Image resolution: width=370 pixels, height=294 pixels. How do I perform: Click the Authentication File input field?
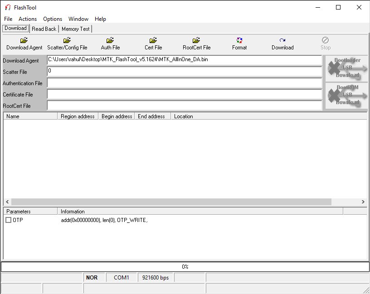click(x=185, y=83)
